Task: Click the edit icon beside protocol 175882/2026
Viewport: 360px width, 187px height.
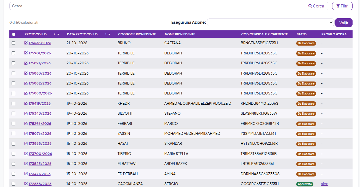Action: 26,83
